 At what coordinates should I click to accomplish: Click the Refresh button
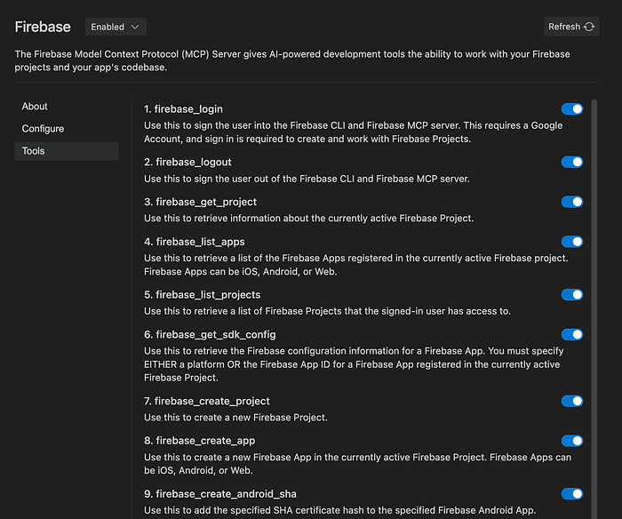click(571, 27)
